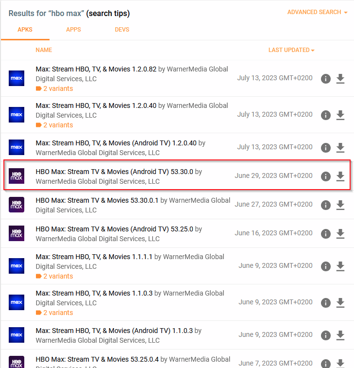
Task: Click the June 16, 2023 GMT+0200 date
Action: tap(273, 233)
